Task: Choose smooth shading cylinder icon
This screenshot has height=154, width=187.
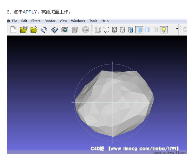Action: coord(147,30)
